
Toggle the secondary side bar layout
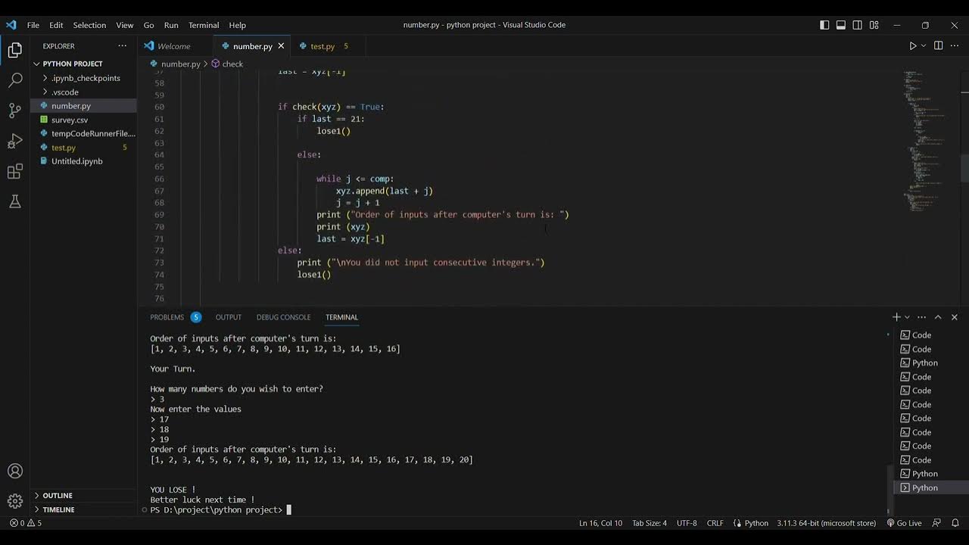point(857,25)
